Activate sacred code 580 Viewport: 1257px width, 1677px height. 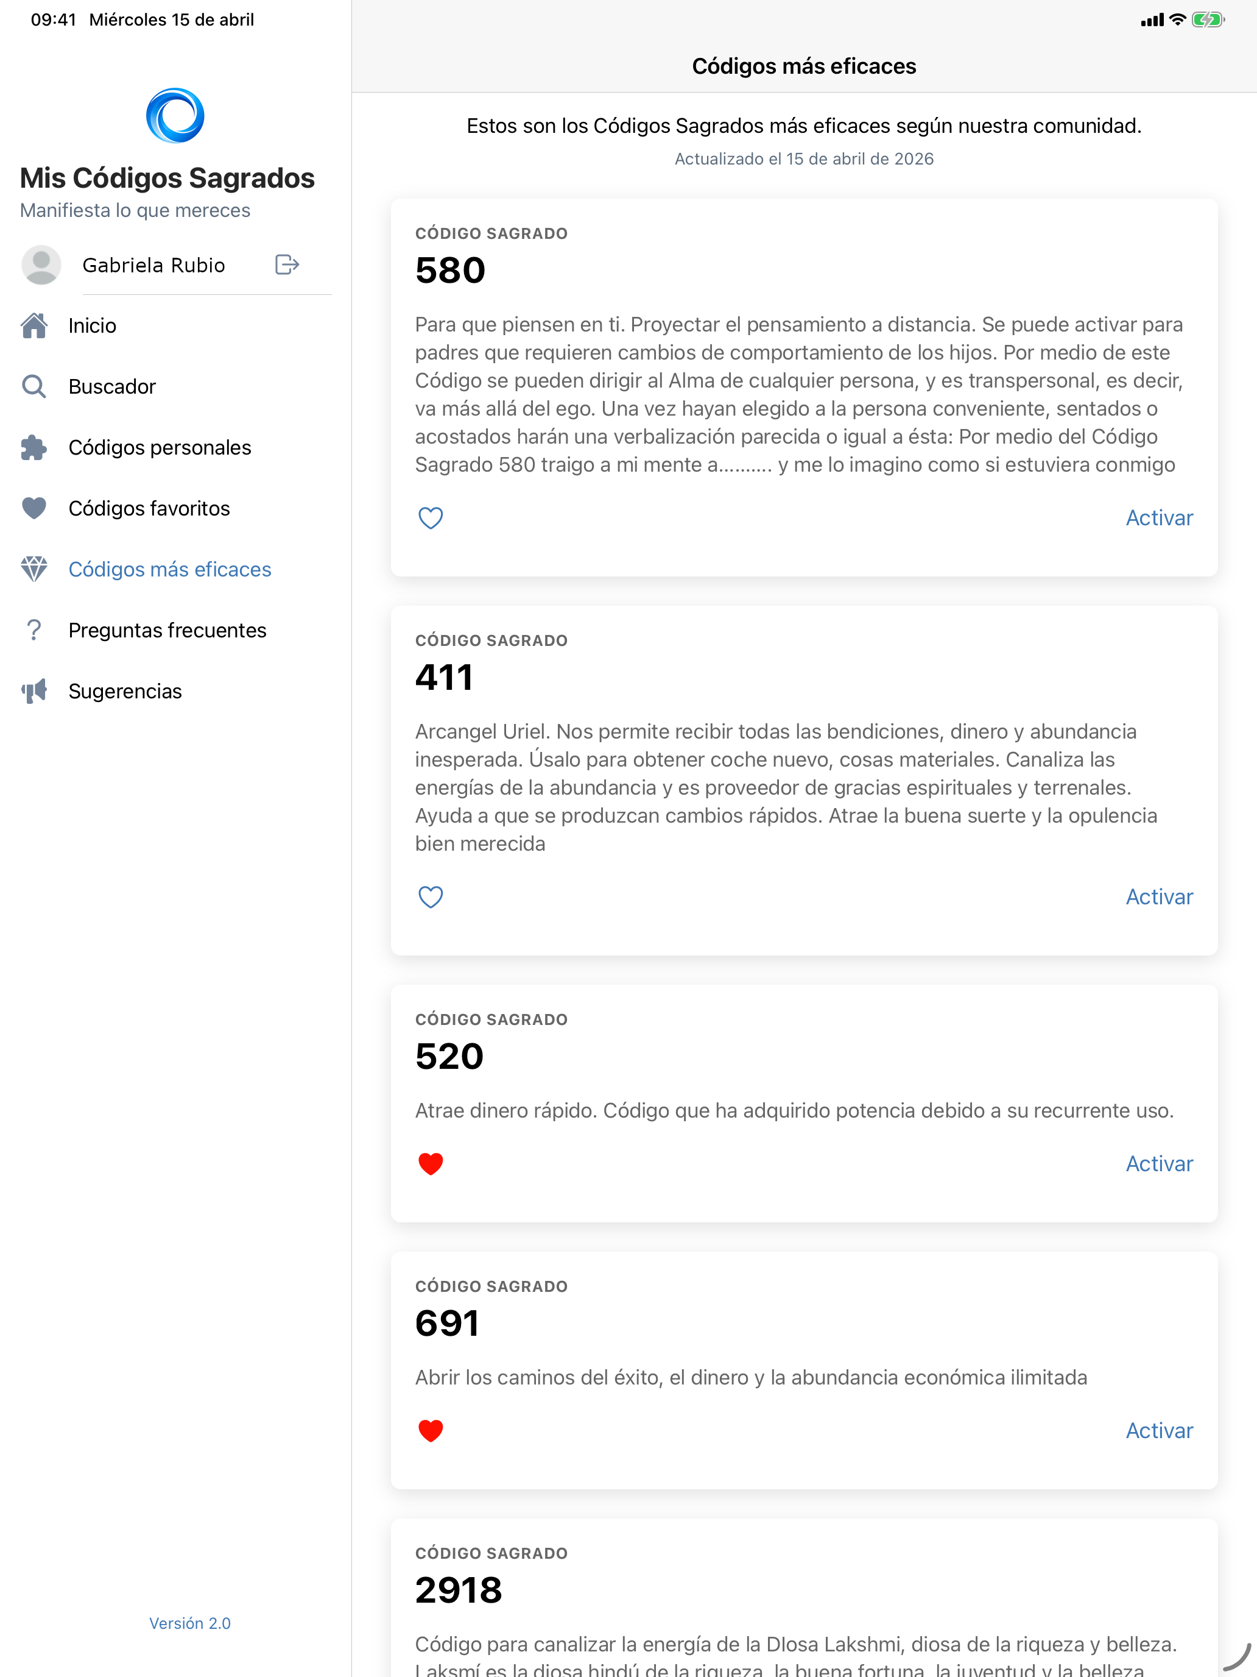point(1160,518)
